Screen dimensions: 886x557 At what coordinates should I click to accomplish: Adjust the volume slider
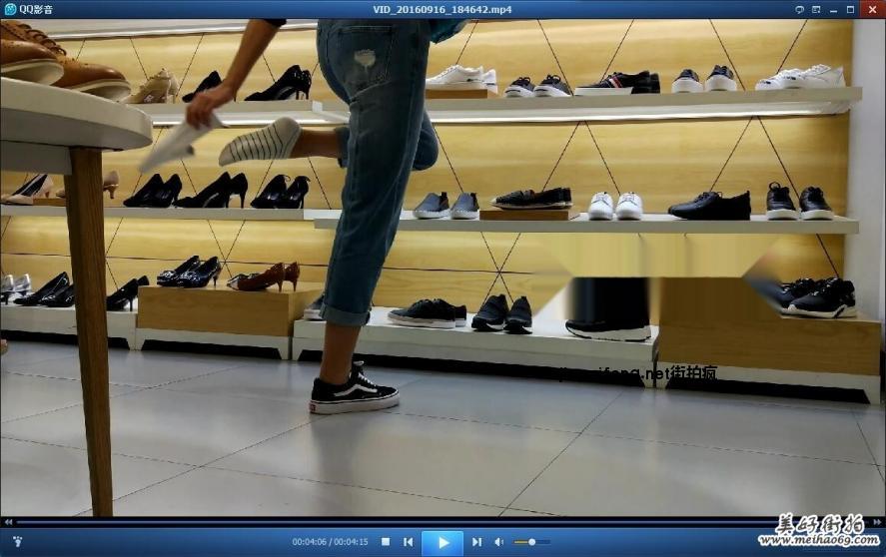531,542
